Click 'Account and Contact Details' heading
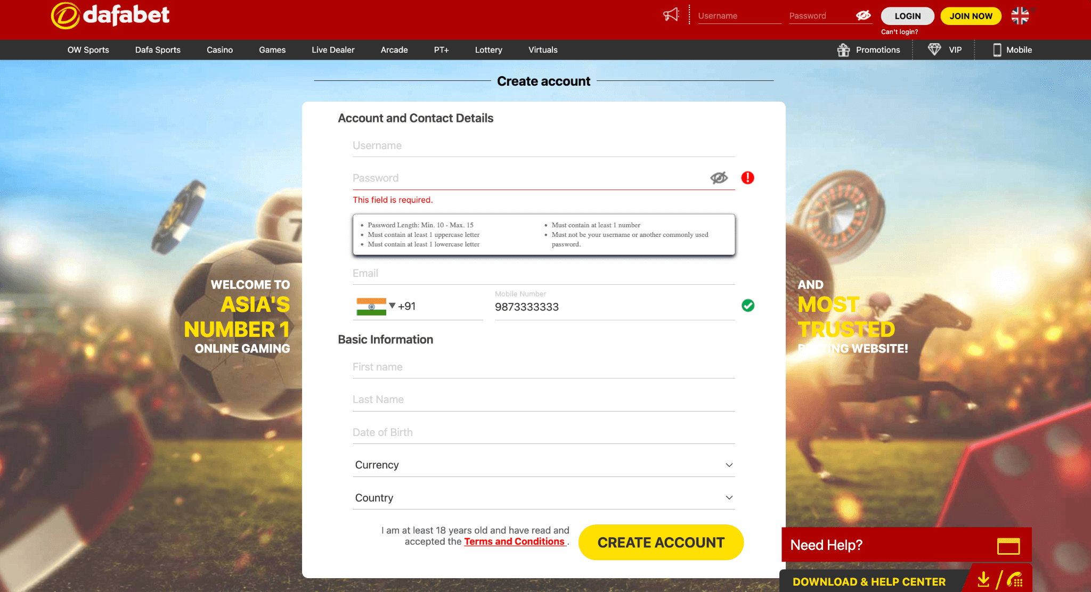This screenshot has width=1091, height=592. [416, 118]
